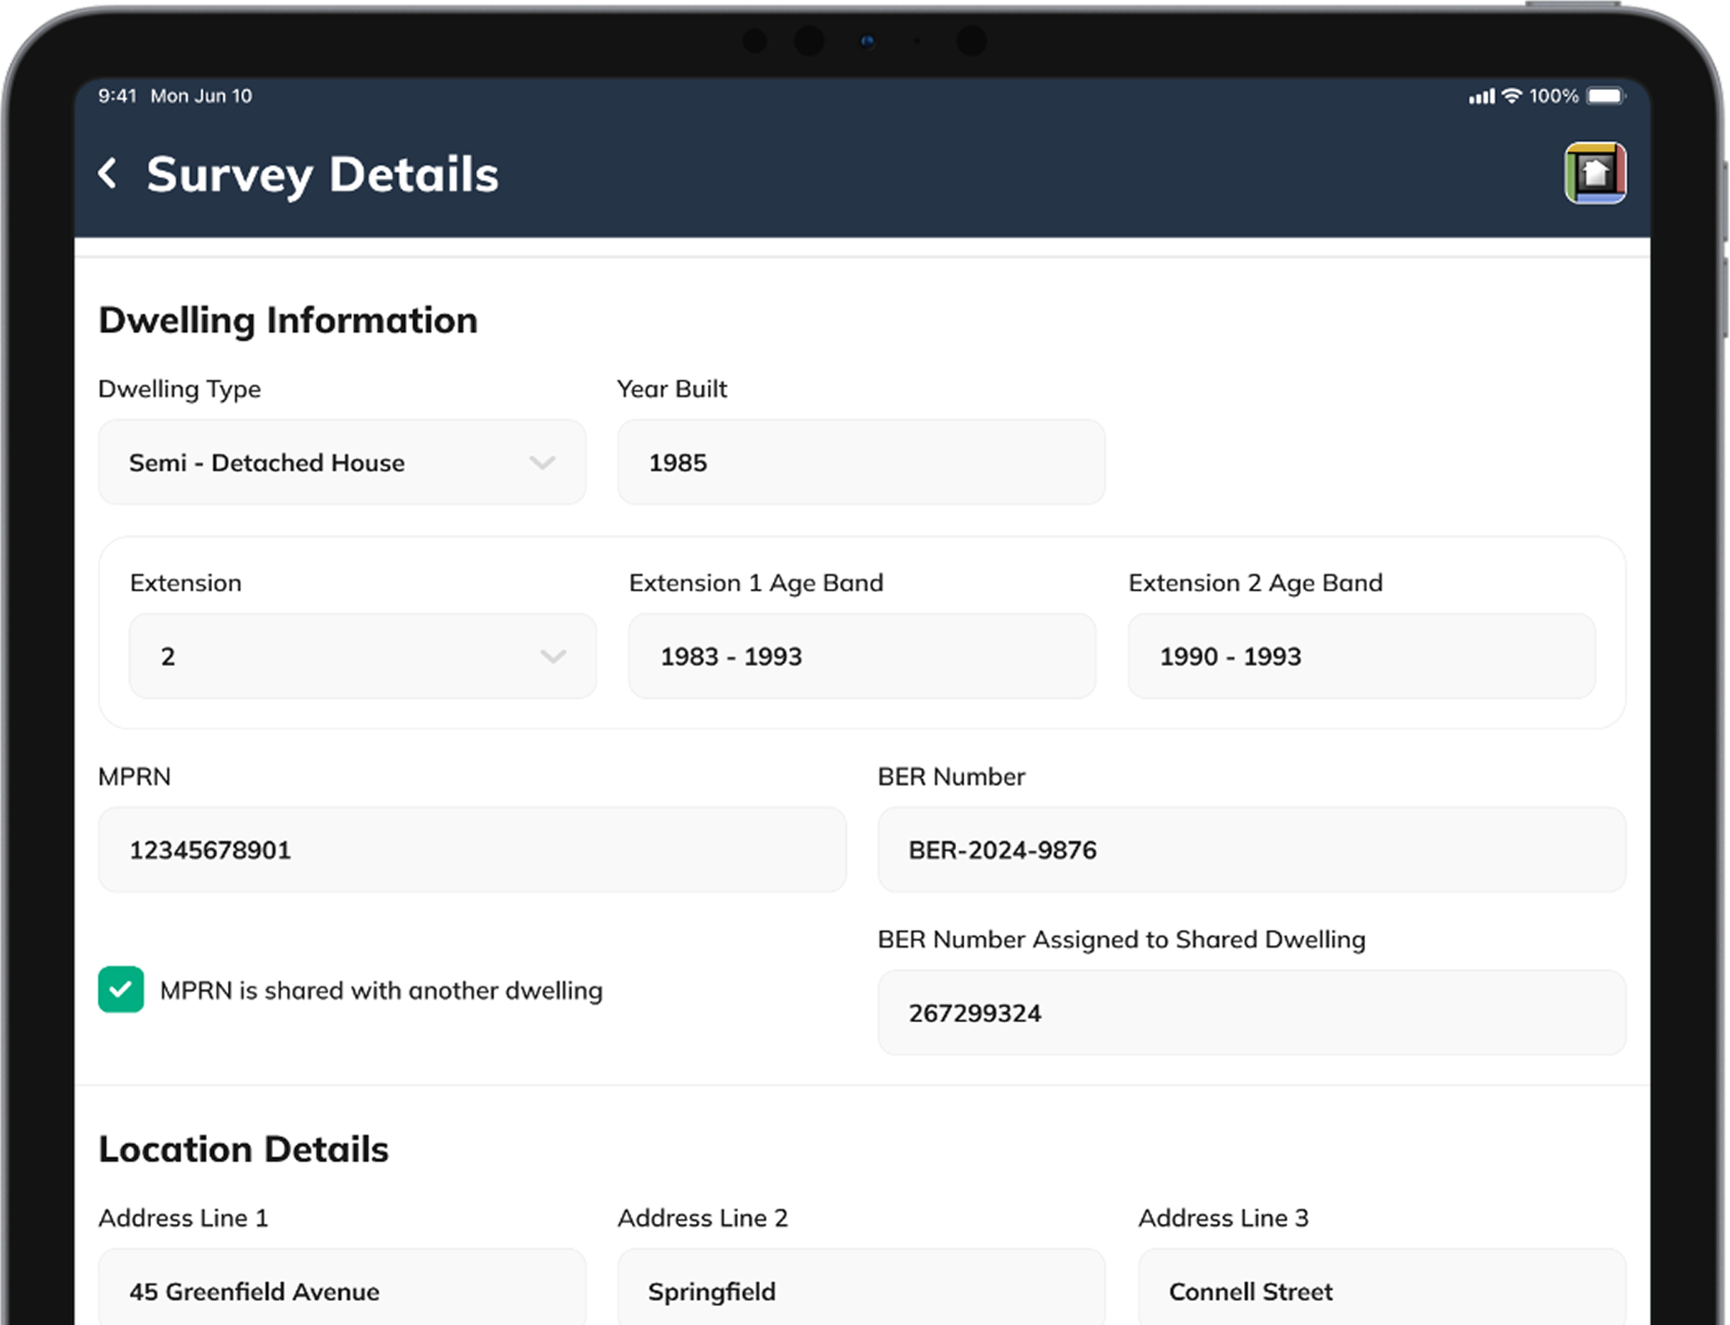Tap the Survey Details header title

[x=322, y=174]
